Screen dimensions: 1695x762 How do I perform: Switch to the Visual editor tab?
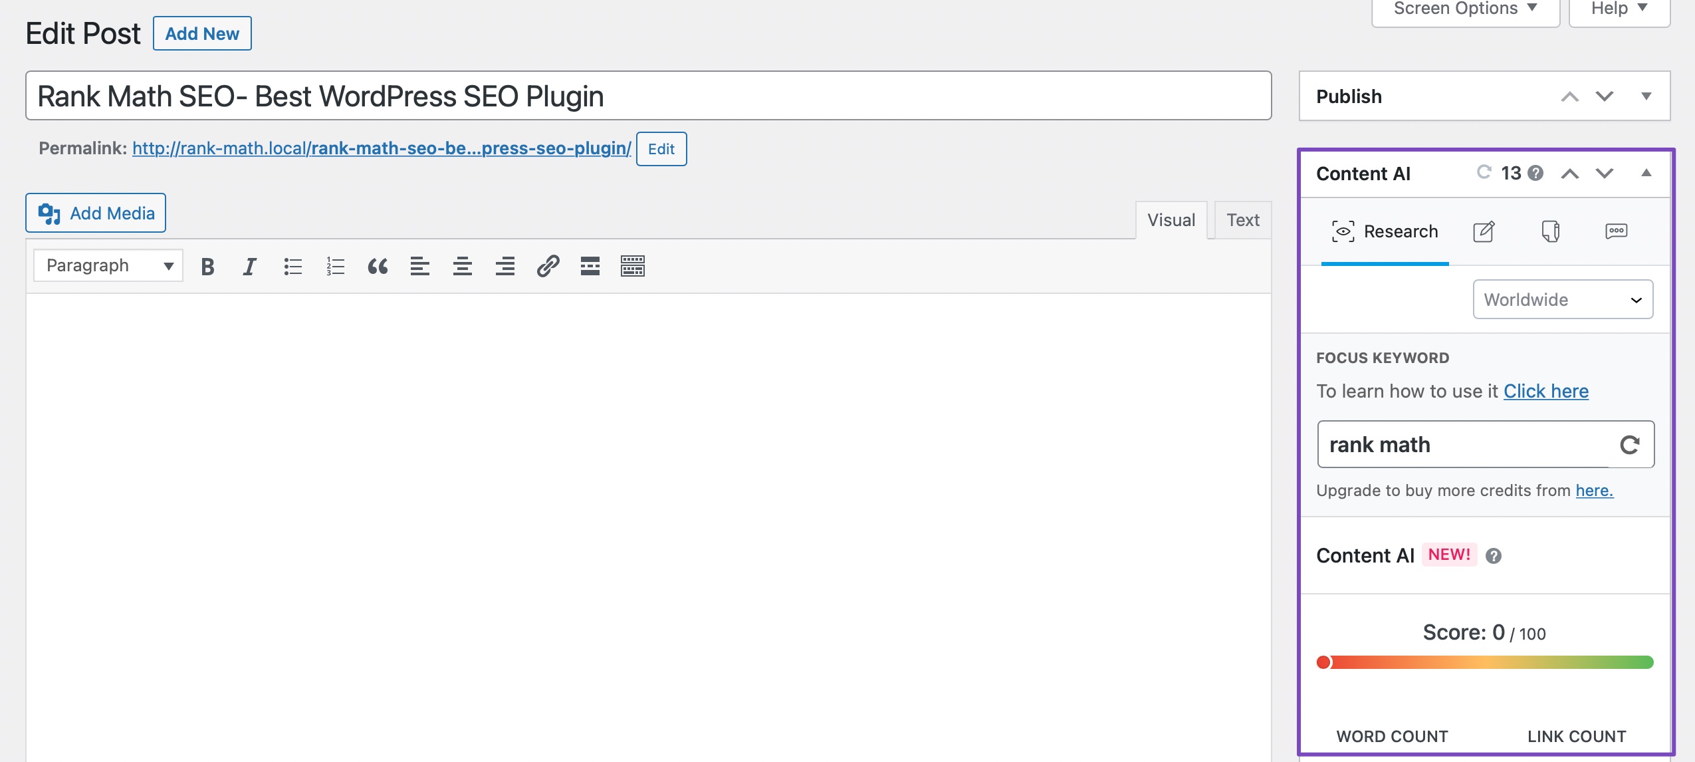click(1171, 220)
